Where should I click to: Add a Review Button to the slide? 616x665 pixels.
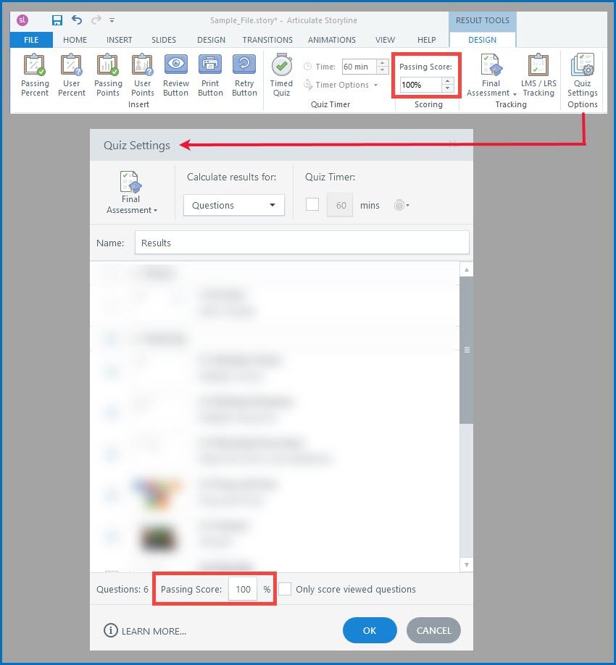pyautogui.click(x=175, y=75)
